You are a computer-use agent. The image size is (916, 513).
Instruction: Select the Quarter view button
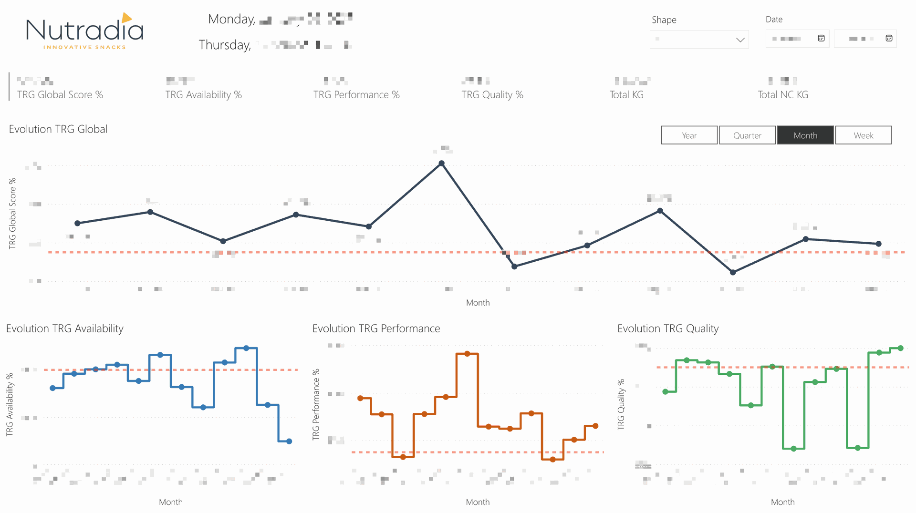pos(747,135)
